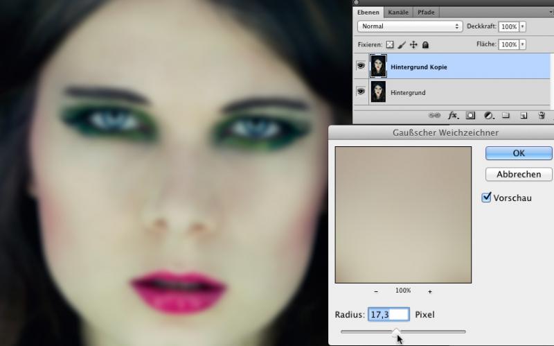The height and width of the screenshot is (346, 554).
Task: Toggle visibility of the Hintergrund layer
Action: 361,92
